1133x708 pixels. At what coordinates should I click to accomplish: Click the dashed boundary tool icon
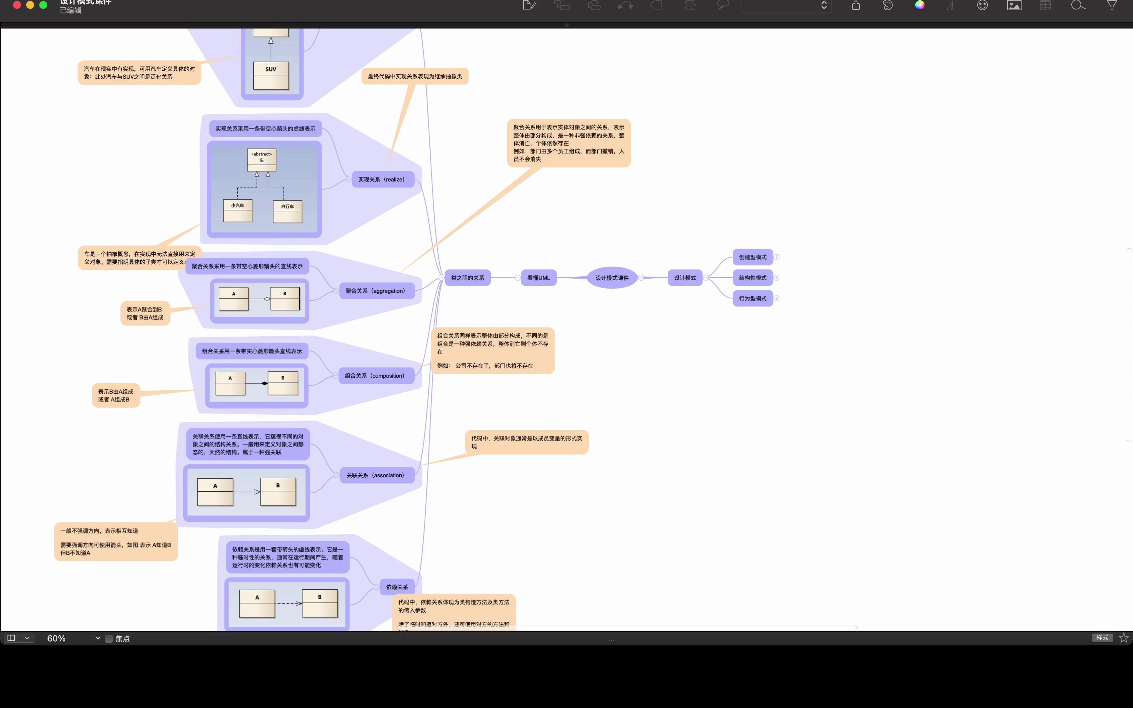[656, 5]
